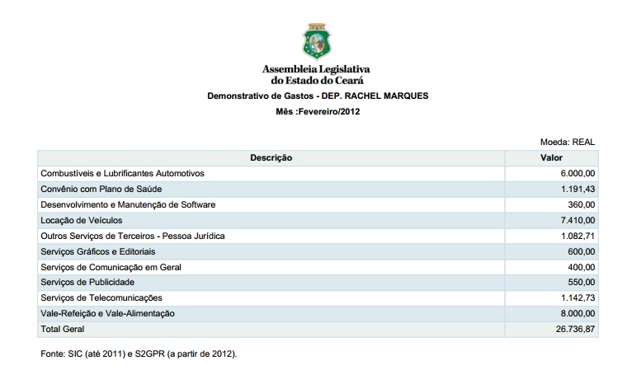Select Outros Serviços de Terceiros row

click(x=132, y=236)
